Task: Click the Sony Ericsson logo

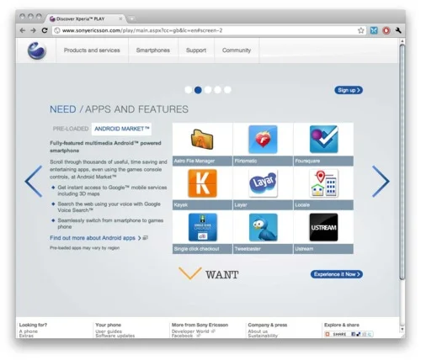Action: (37, 50)
